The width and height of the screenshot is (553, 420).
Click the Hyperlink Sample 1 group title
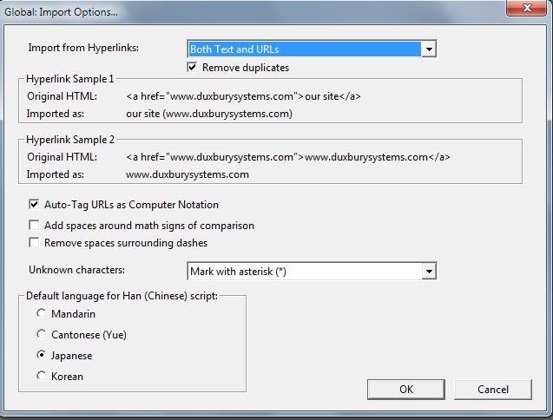70,79
